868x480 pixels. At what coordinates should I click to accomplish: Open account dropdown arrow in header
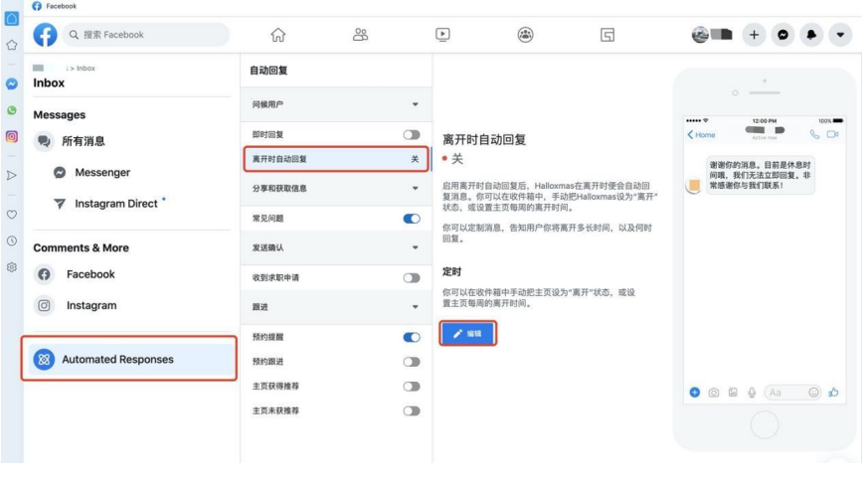coord(840,35)
